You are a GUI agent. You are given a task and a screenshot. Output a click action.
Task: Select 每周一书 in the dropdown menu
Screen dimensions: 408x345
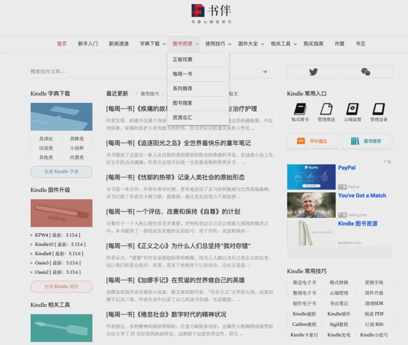pyautogui.click(x=198, y=74)
